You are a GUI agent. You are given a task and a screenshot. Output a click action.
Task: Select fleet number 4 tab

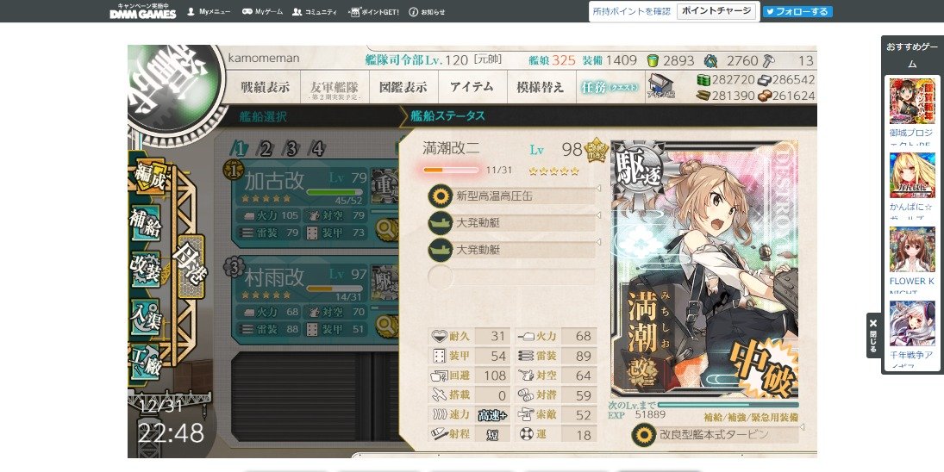pyautogui.click(x=317, y=148)
